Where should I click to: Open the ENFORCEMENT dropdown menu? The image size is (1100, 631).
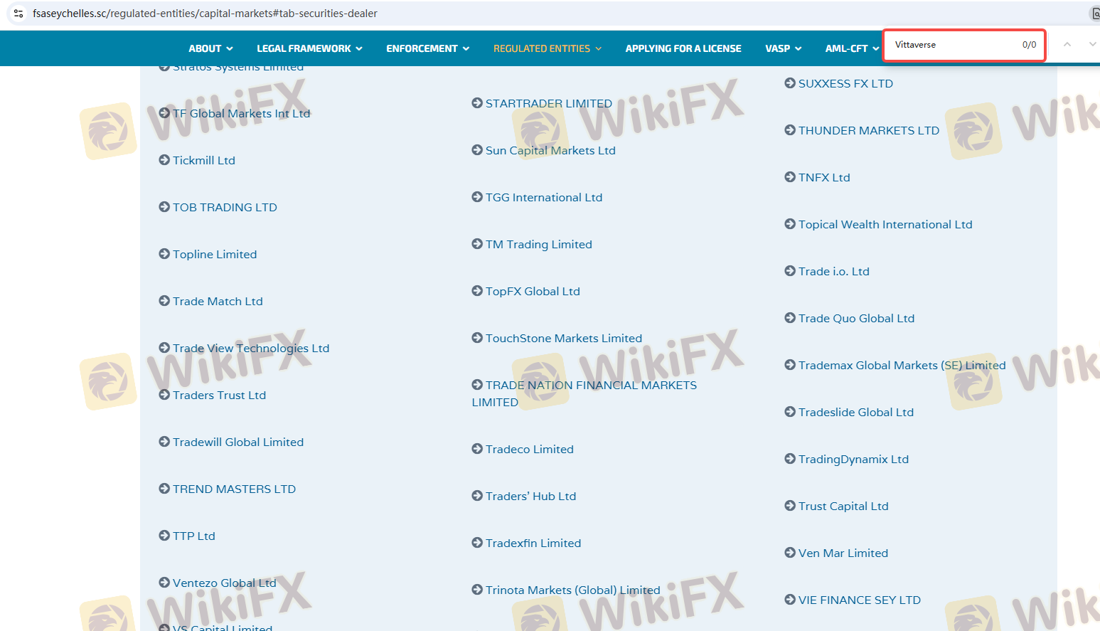coord(427,48)
